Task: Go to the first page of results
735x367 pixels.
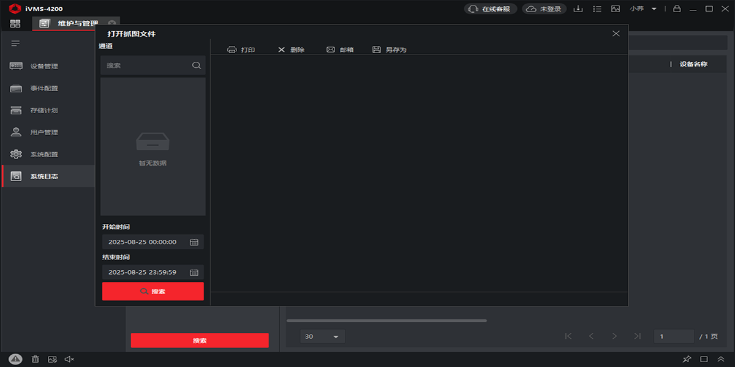Action: tap(568, 336)
